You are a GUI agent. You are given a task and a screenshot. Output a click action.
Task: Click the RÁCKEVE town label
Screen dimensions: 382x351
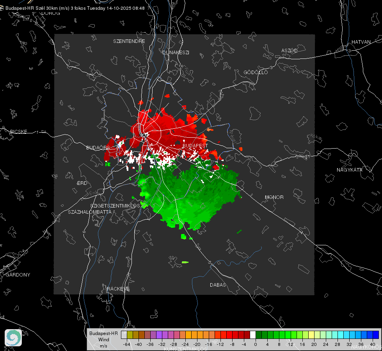(118, 289)
